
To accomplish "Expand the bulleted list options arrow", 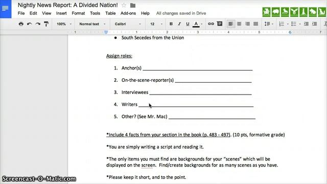I will point(300,24).
